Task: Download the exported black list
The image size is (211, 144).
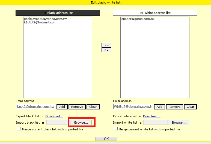Action: coord(54,116)
